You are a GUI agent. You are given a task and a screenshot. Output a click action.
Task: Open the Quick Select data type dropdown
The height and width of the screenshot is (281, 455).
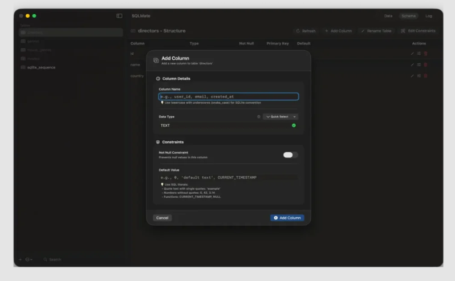point(281,117)
